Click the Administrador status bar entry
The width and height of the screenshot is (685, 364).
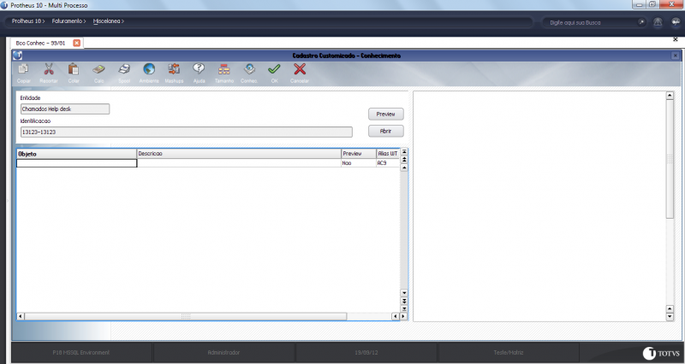223,352
